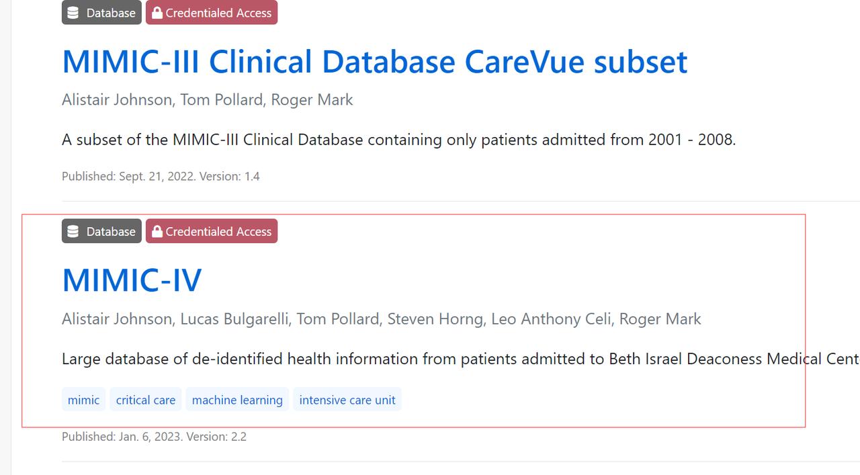Open the MIMIC-III Clinical Database CareVue subset link
The width and height of the screenshot is (860, 475).
click(374, 62)
